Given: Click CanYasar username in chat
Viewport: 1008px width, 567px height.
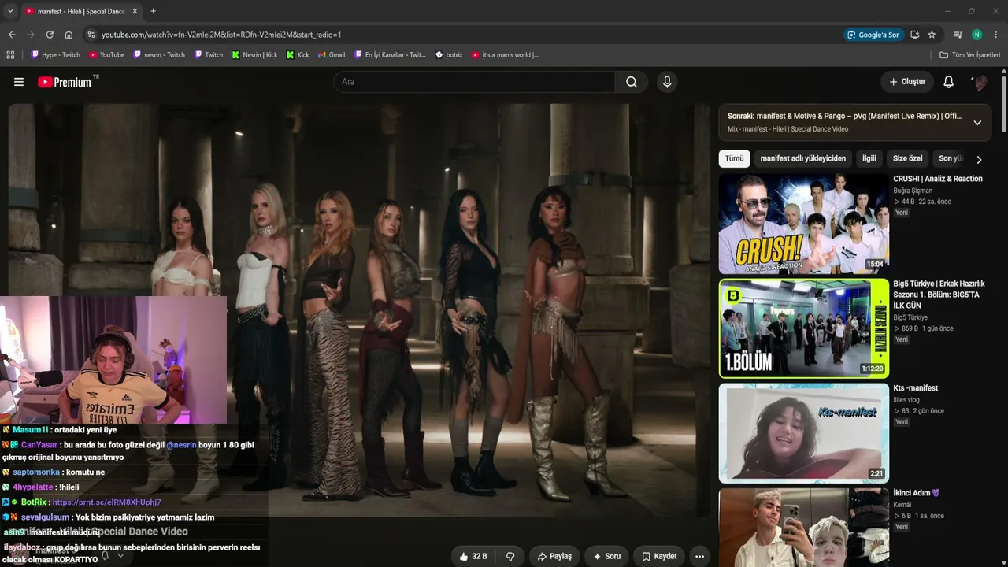Looking at the screenshot, I should (39, 445).
